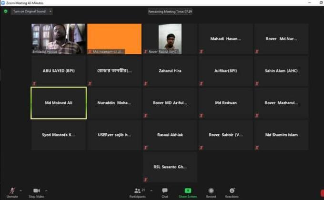The width and height of the screenshot is (324, 200).
Task: Click Zoom logo in title bar
Action: 3,3
